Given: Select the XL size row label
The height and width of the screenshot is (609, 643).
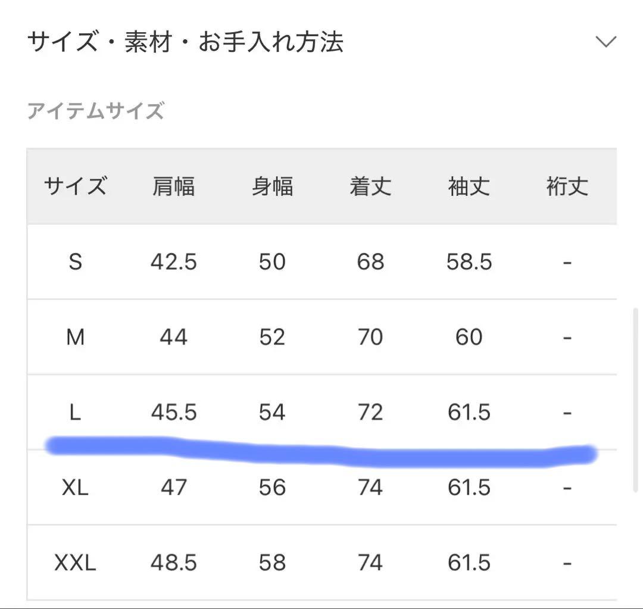Looking at the screenshot, I should point(75,488).
